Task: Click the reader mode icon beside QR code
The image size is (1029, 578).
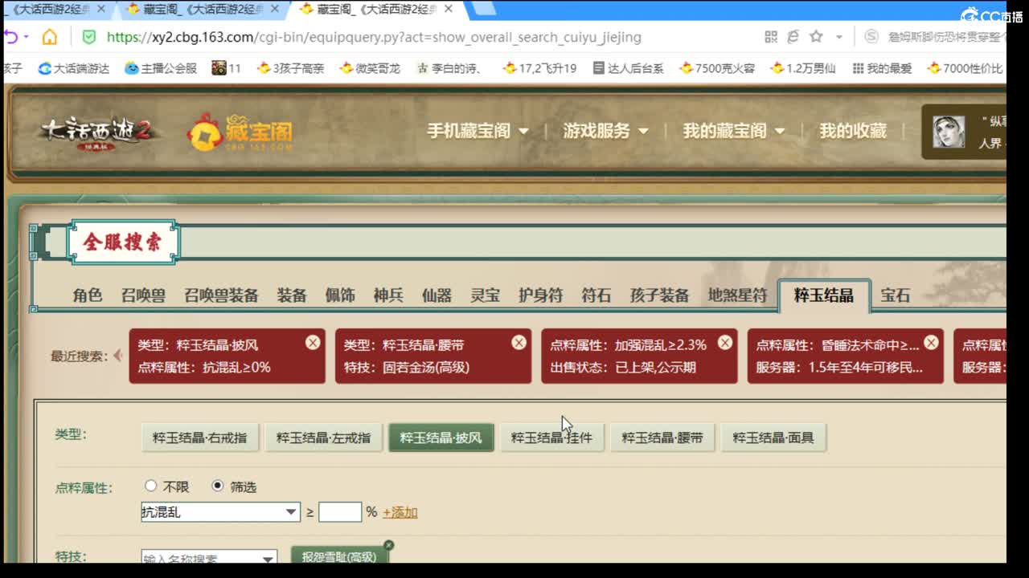Action: [x=793, y=37]
